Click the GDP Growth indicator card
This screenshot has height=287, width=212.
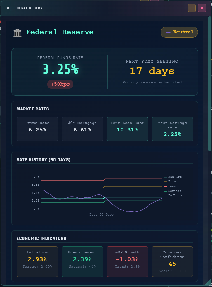click(127, 262)
